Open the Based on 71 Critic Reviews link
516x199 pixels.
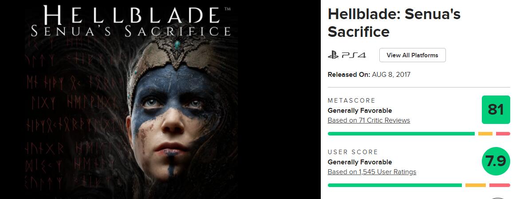click(x=369, y=120)
